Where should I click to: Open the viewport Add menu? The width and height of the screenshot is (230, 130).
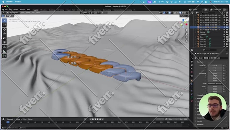tap(33, 13)
